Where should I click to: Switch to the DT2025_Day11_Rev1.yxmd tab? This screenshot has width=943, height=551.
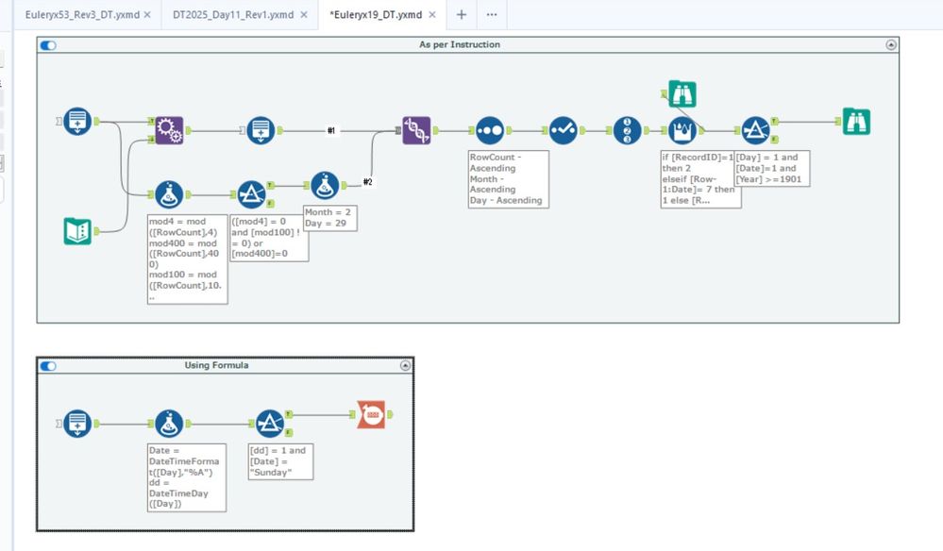[x=233, y=14]
